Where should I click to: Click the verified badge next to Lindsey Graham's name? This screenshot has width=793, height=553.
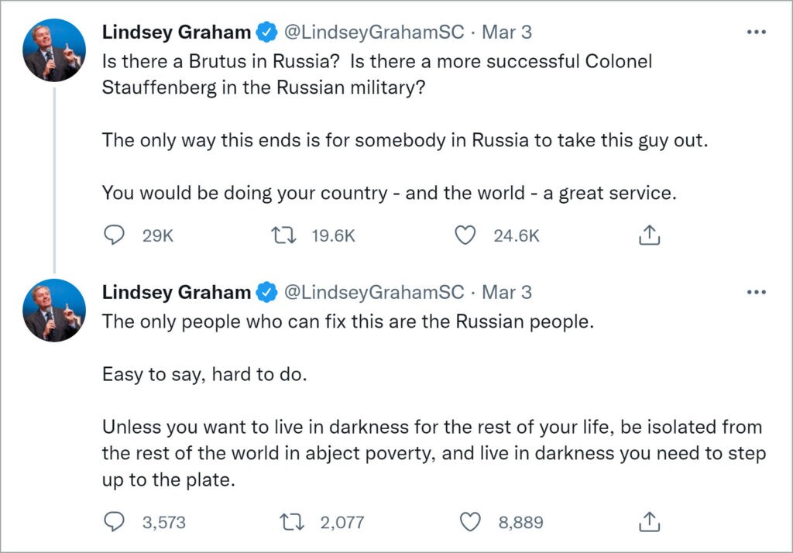tap(266, 32)
